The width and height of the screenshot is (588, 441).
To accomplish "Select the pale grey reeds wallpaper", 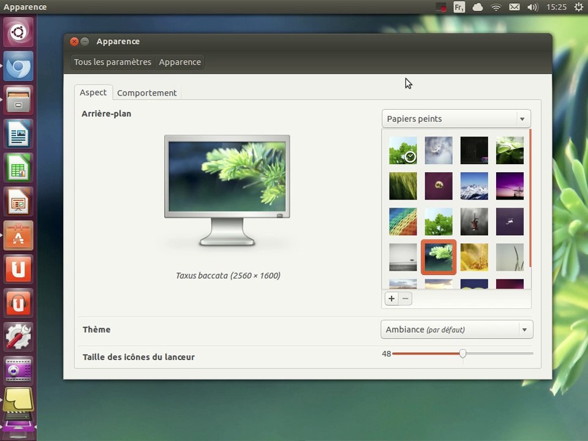I will (x=510, y=257).
